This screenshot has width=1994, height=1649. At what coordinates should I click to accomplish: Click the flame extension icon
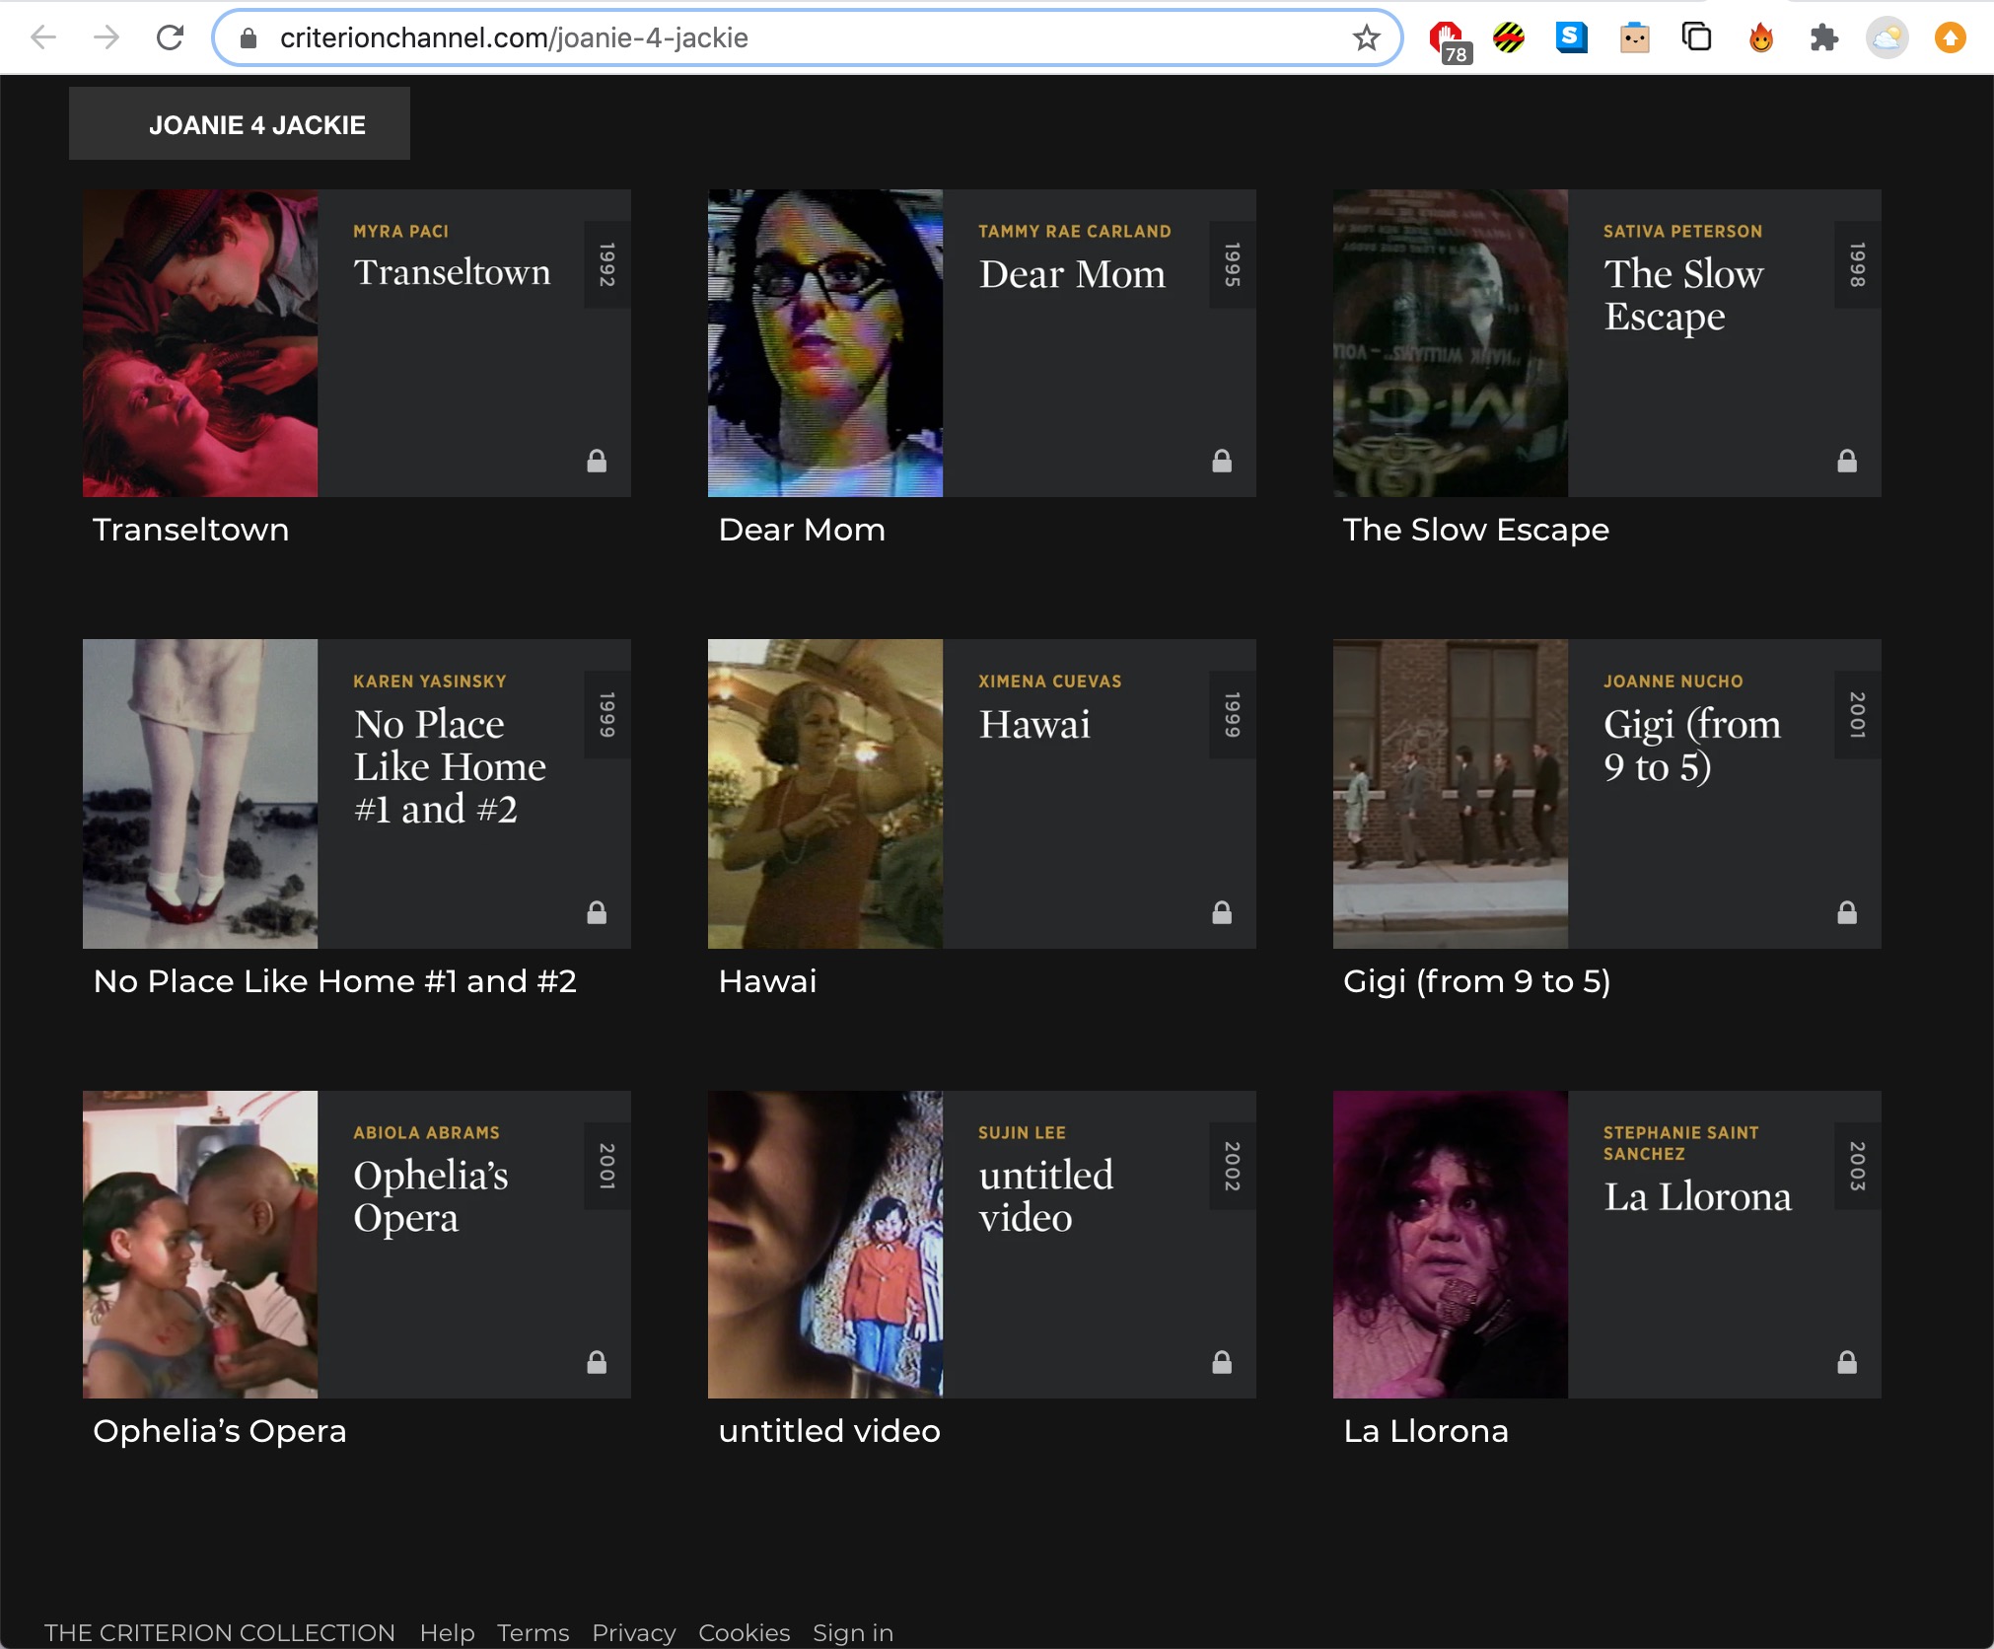1761,36
